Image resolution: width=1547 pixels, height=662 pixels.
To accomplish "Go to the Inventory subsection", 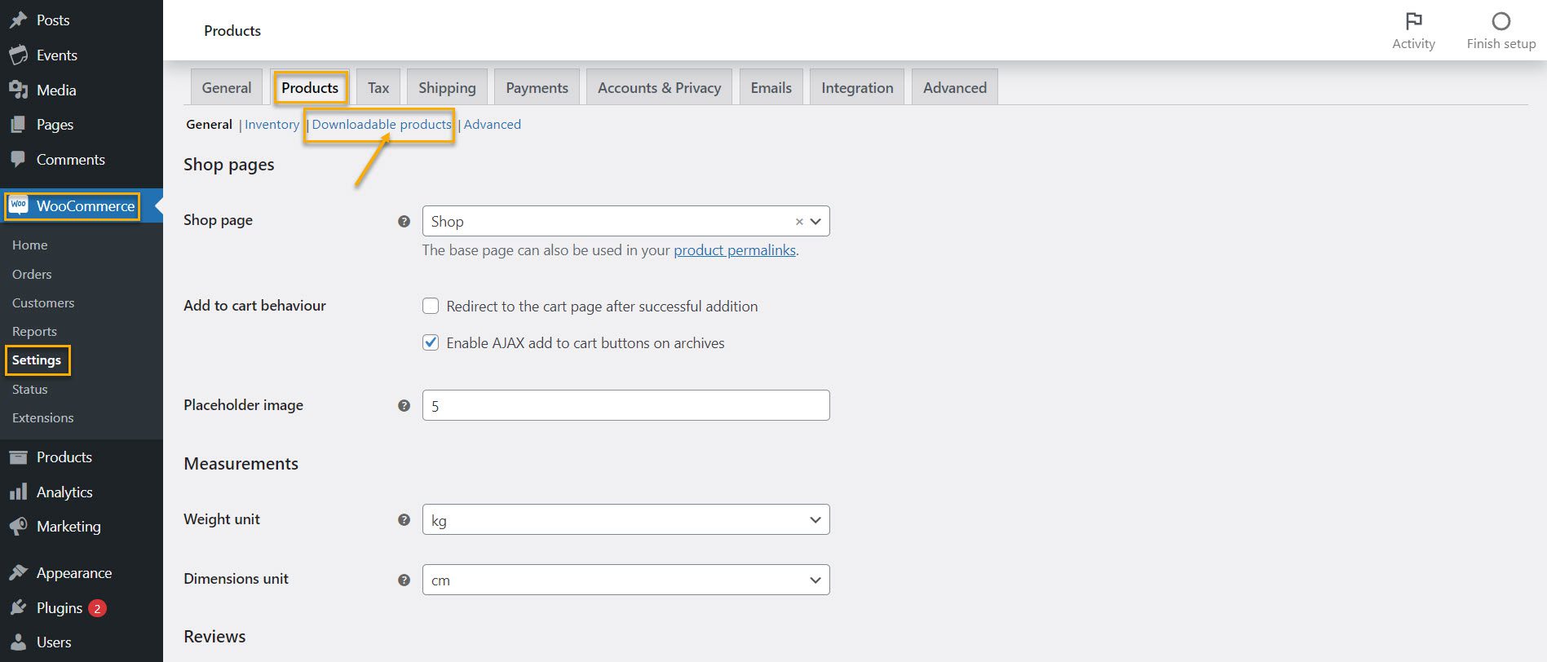I will point(272,124).
